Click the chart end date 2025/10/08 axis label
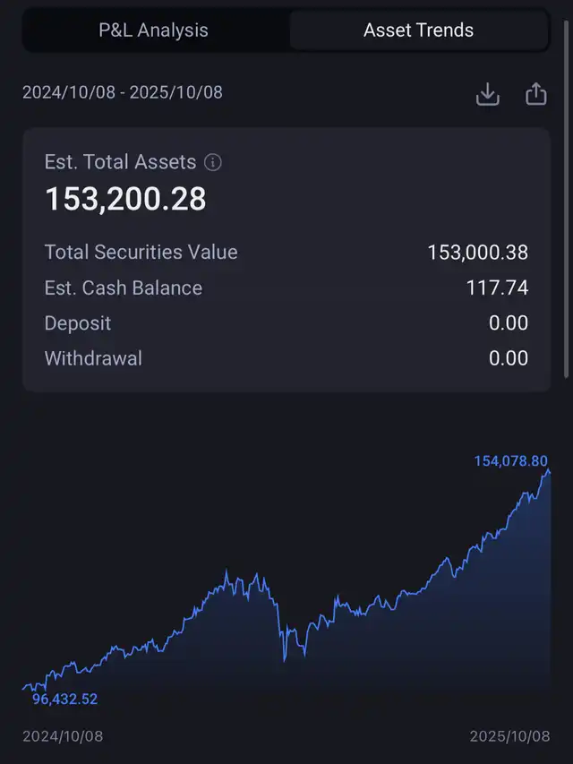573x764 pixels. coord(510,736)
